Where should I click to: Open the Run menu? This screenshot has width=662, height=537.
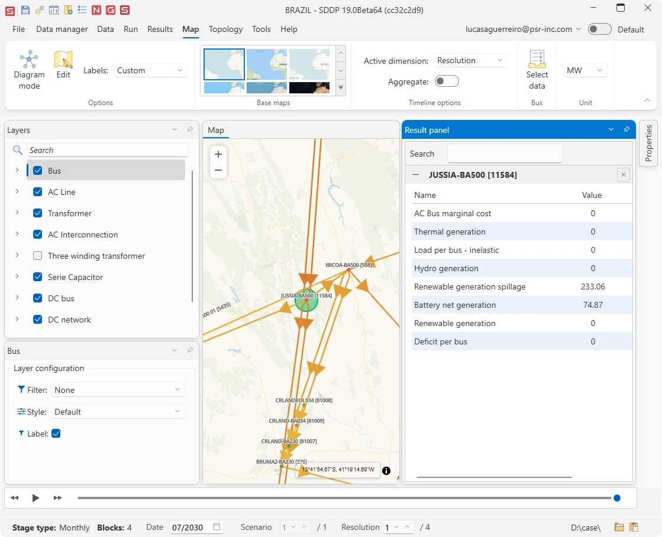pos(131,29)
